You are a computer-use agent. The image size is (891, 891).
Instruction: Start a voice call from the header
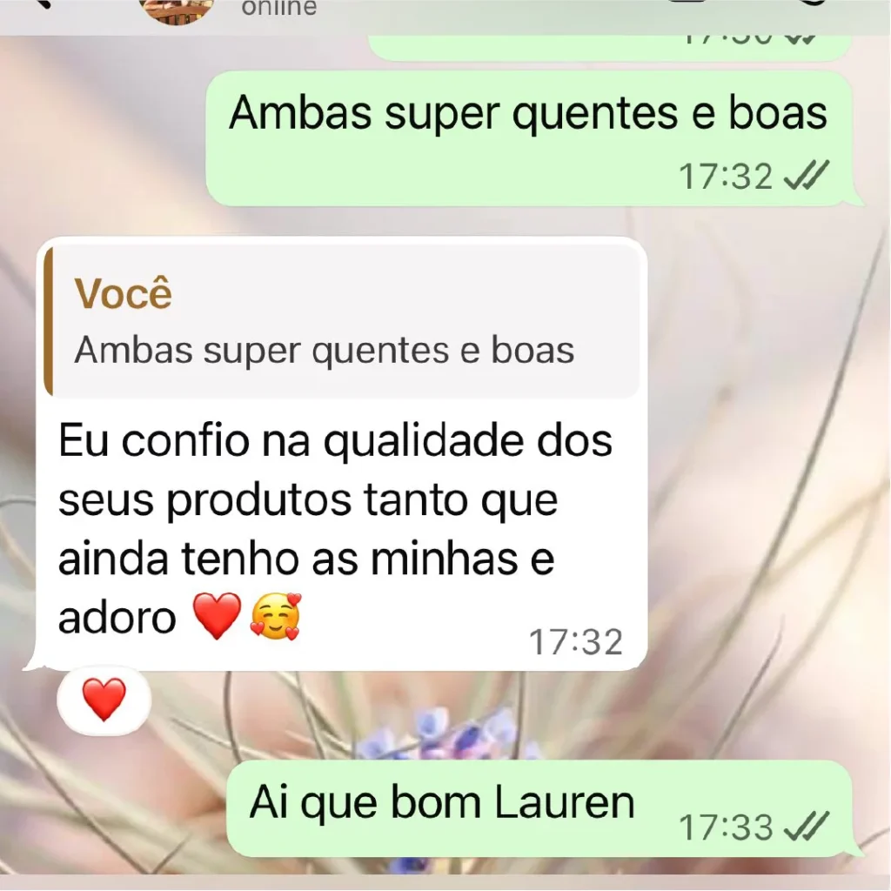coord(814,3)
